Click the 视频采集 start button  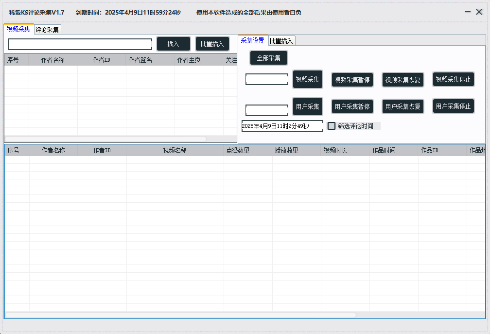point(307,79)
